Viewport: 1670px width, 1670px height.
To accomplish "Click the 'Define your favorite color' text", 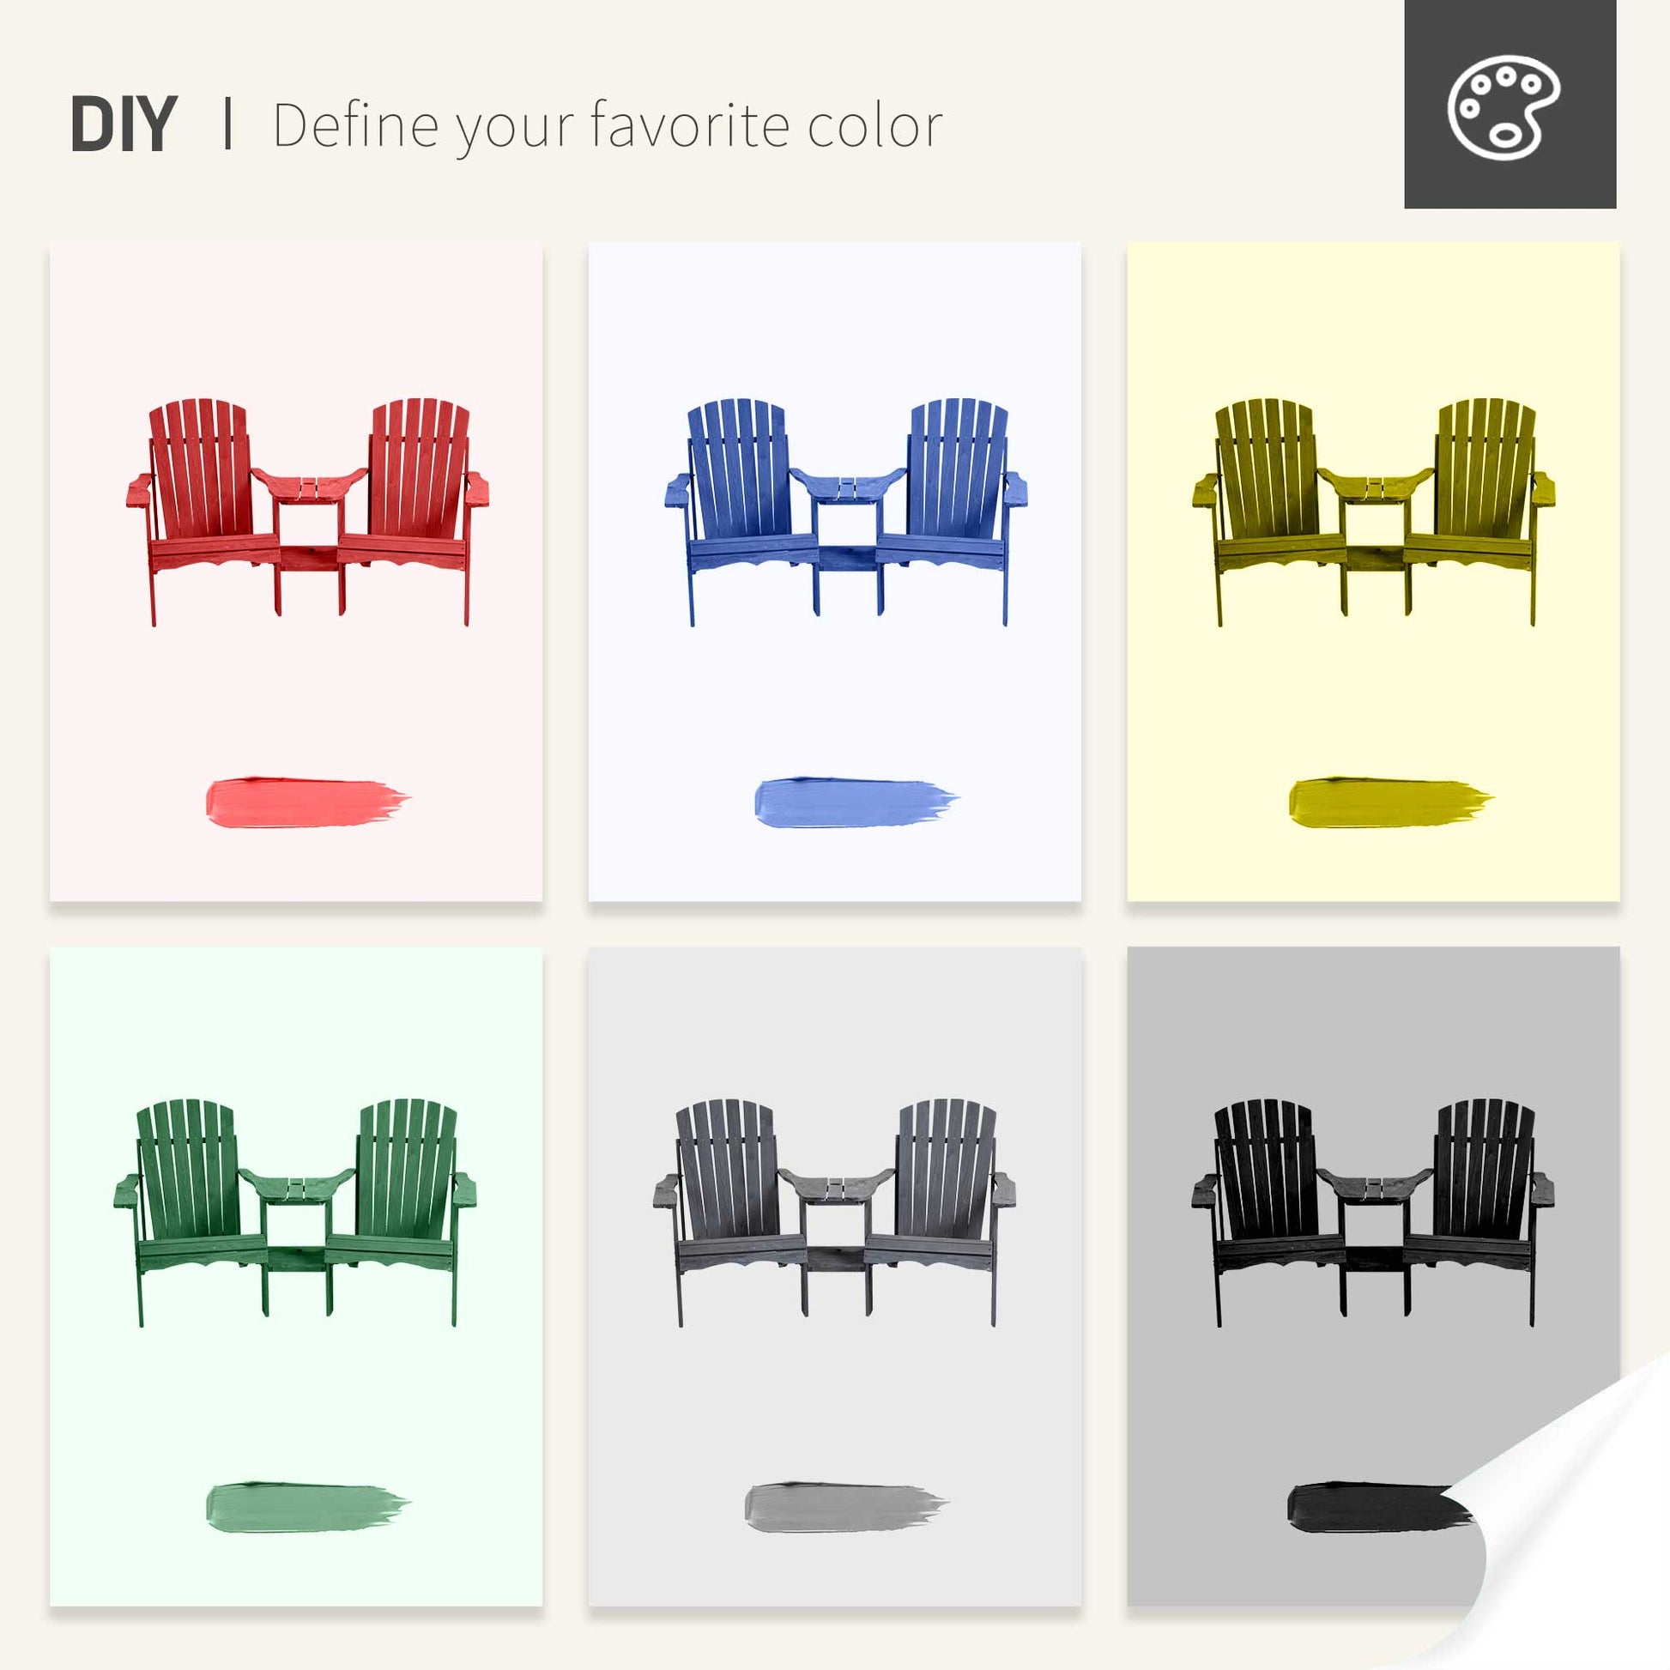I will coord(607,126).
